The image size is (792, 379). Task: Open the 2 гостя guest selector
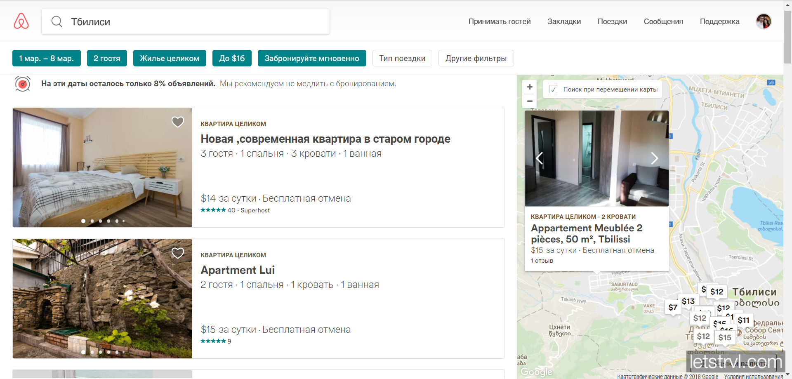107,58
